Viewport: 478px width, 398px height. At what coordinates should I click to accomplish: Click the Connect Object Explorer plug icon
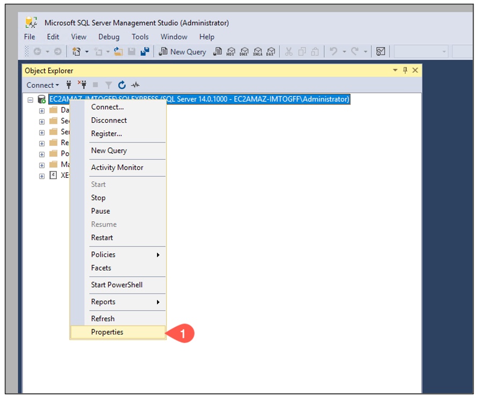69,85
